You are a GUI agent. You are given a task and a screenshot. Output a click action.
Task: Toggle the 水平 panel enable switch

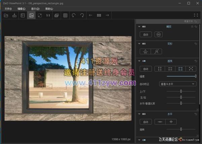(144, 114)
